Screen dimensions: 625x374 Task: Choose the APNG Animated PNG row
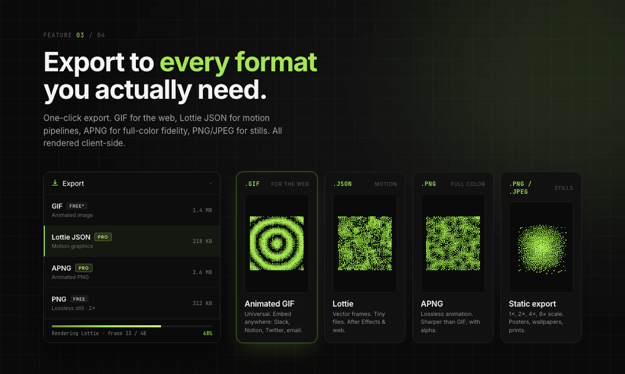132,272
